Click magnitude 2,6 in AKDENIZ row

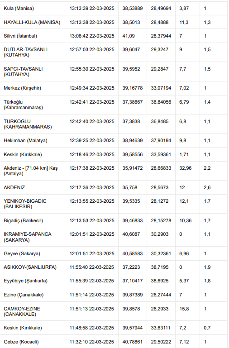pyautogui.click(x=207, y=187)
